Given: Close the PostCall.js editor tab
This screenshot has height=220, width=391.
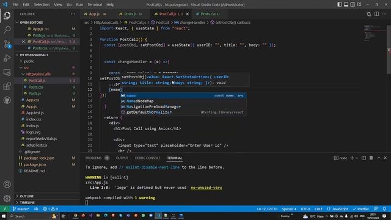Looking at the screenshot, I should coord(188,14).
